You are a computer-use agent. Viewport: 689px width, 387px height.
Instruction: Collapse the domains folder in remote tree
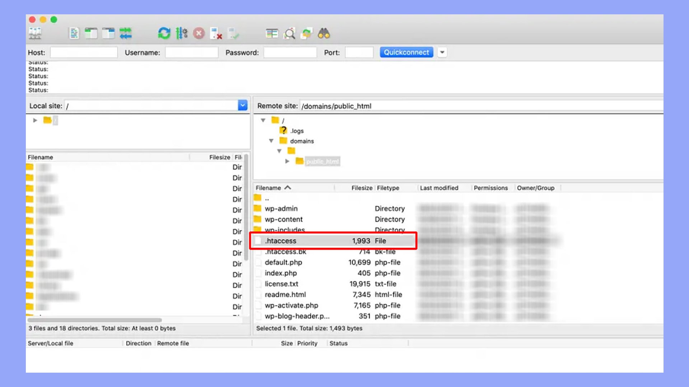coord(271,141)
